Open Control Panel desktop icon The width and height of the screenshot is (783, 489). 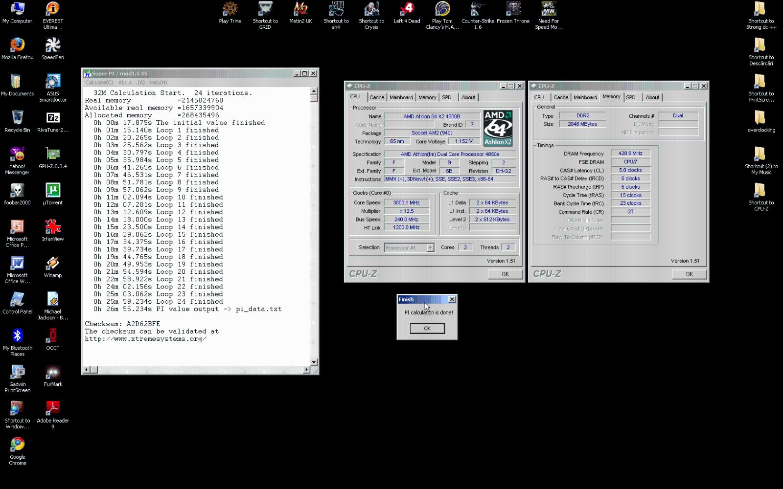[x=17, y=303]
